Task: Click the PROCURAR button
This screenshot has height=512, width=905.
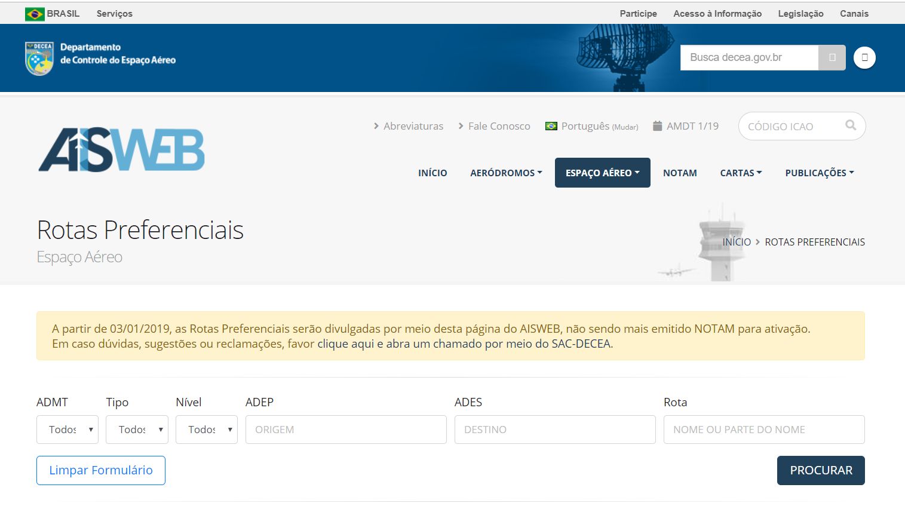Action: (821, 470)
